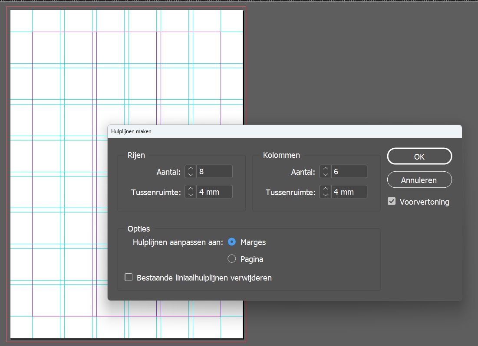
Task: Decrease the Kolommen Aantal value with down arrow
Action: click(x=325, y=175)
